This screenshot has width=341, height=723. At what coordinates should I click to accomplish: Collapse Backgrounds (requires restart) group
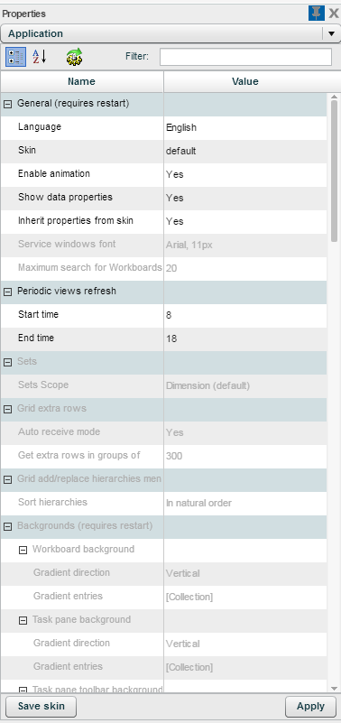point(7,526)
